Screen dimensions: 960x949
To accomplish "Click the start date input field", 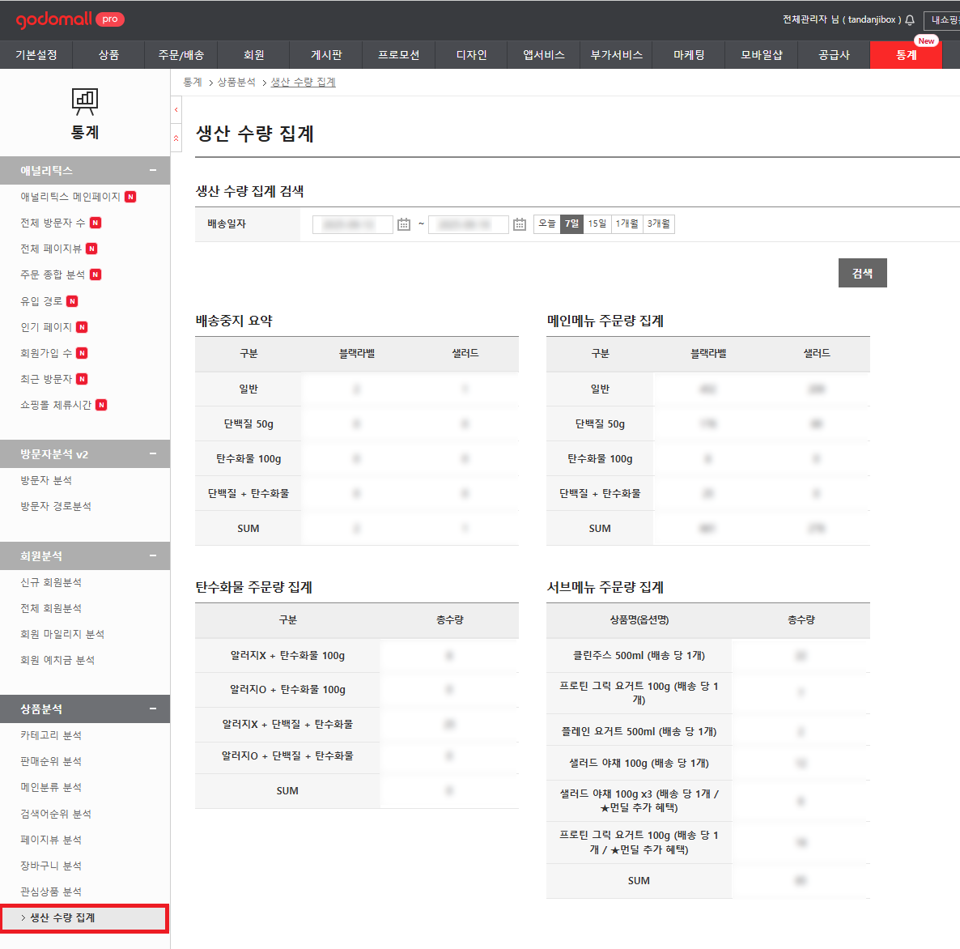I will click(352, 224).
